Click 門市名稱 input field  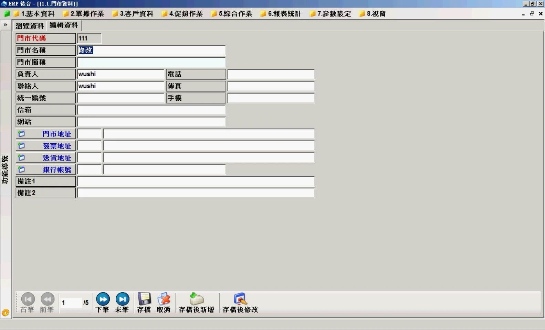(151, 50)
